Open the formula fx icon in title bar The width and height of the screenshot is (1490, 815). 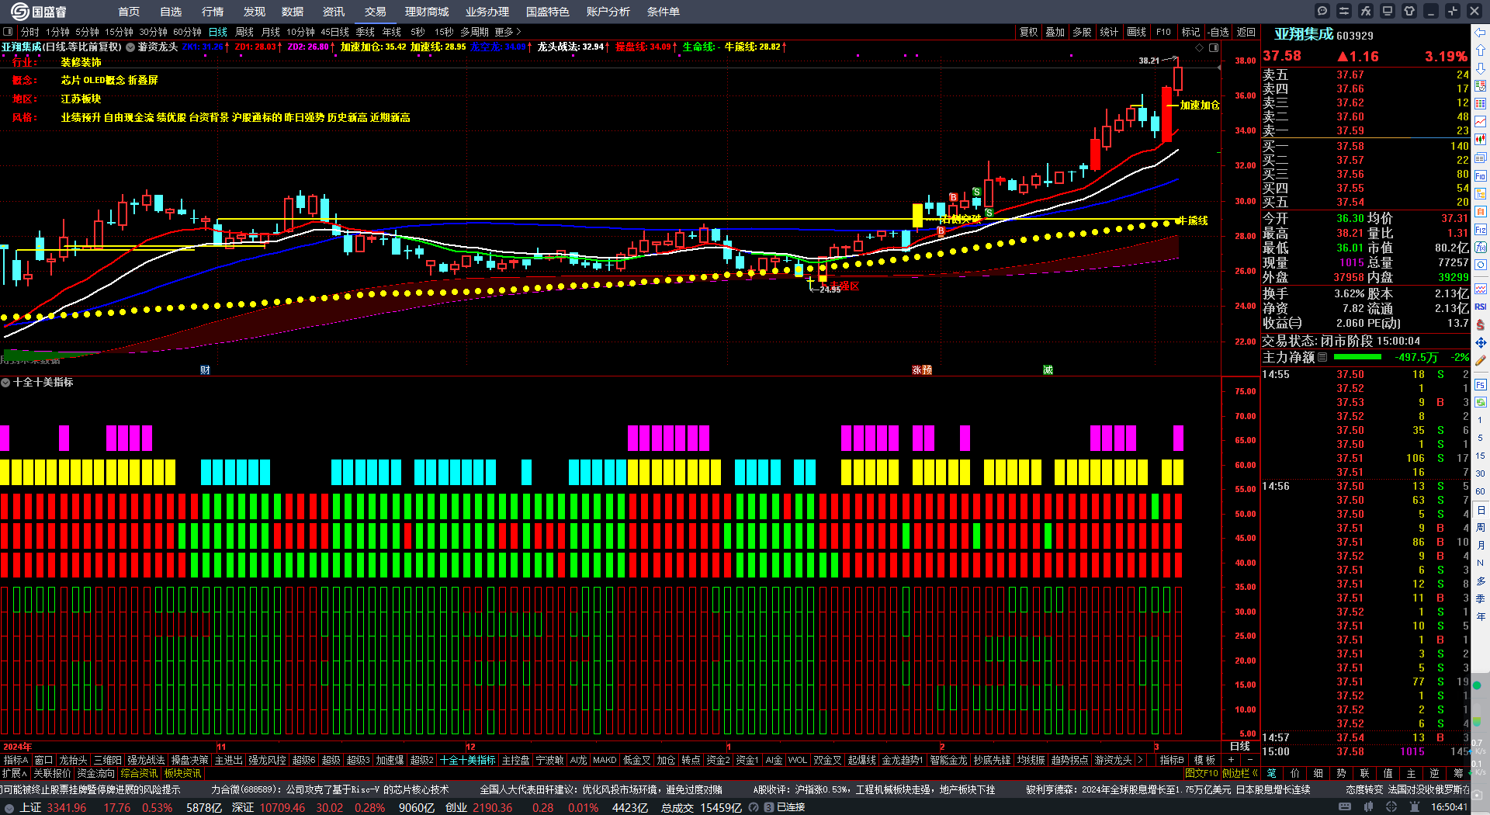coord(1366,11)
